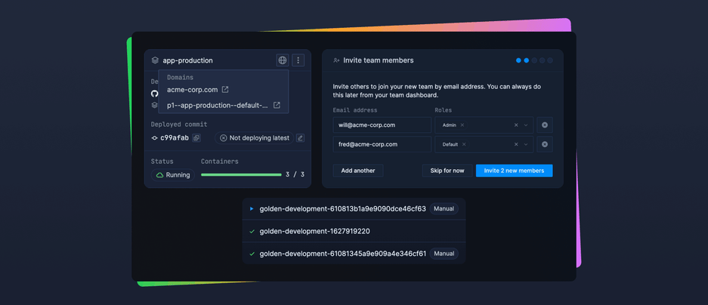Viewport: 708px width, 305px height.
Task: Click the app-production title
Action: click(187, 60)
